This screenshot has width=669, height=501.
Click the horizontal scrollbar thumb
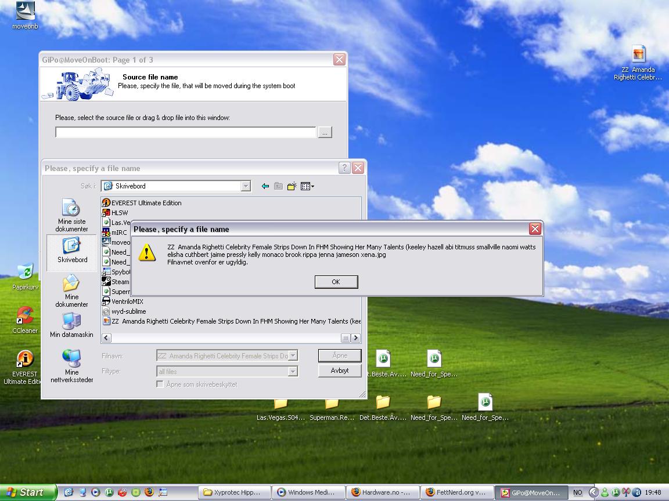(x=346, y=338)
